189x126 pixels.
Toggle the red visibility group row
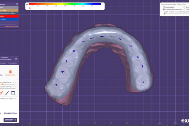[9, 16]
